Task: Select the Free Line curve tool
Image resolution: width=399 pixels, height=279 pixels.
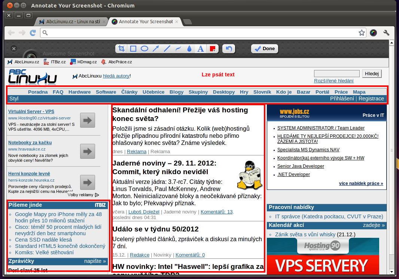Action: 178,49
